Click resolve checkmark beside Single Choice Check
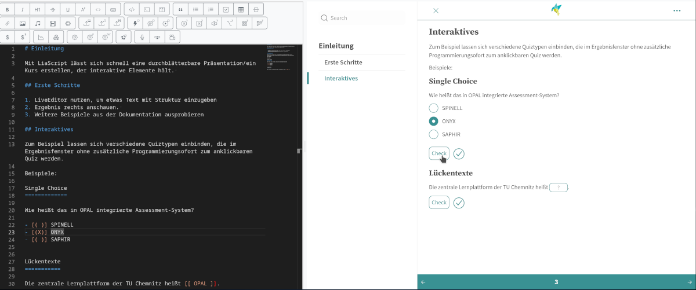Screen dimensions: 696x290 459,153
